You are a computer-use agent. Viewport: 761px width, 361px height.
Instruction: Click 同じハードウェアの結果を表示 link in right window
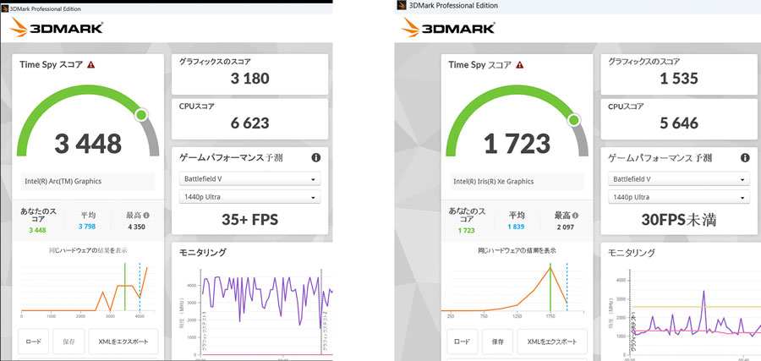[x=517, y=250]
